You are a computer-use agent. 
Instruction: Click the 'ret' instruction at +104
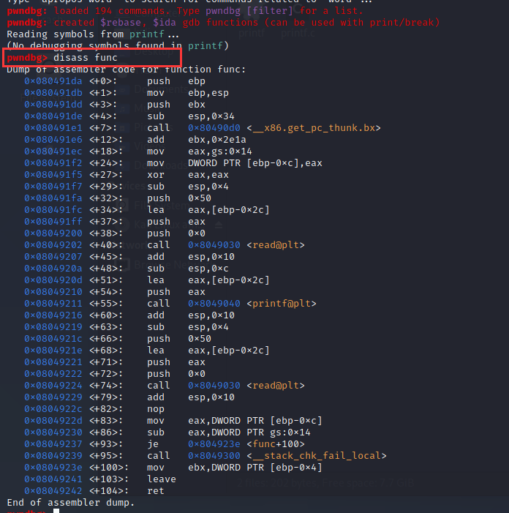[x=155, y=491]
